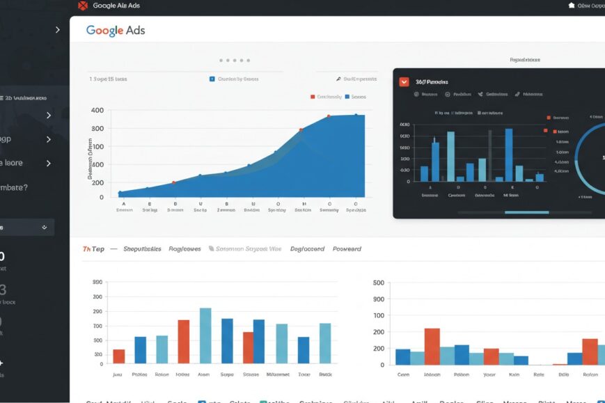Click the "1 Sope" label above the area chart
Screen dimensions: 605x403
pos(108,79)
